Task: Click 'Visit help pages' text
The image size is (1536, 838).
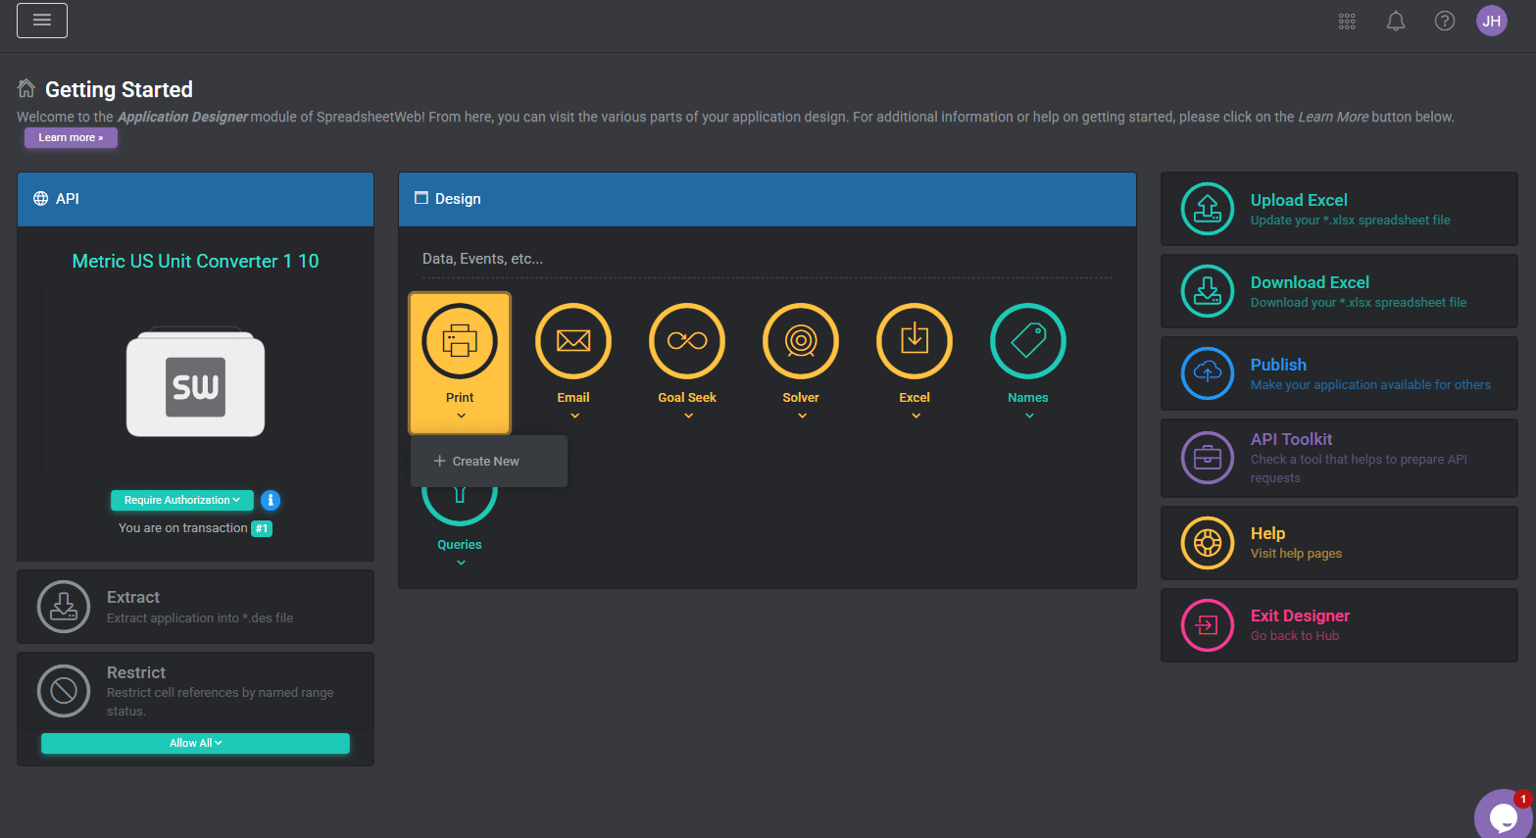Action: (x=1296, y=554)
